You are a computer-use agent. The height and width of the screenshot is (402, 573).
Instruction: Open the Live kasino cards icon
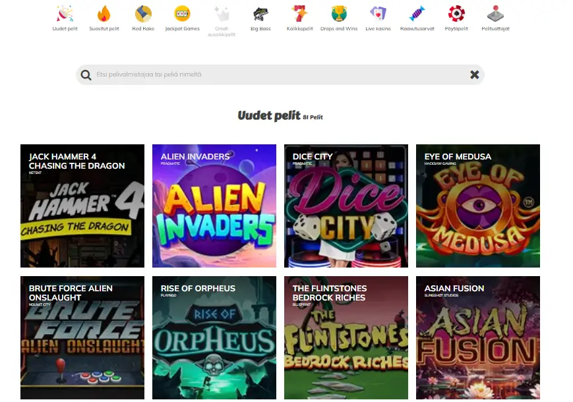[x=378, y=14]
